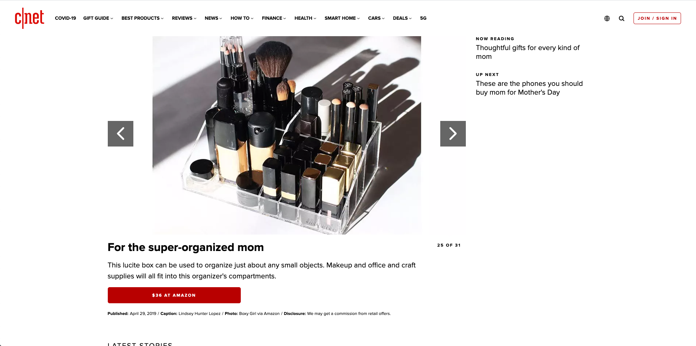The image size is (696, 346).
Task: Click the makeup organizer gallery image
Action: click(x=287, y=135)
